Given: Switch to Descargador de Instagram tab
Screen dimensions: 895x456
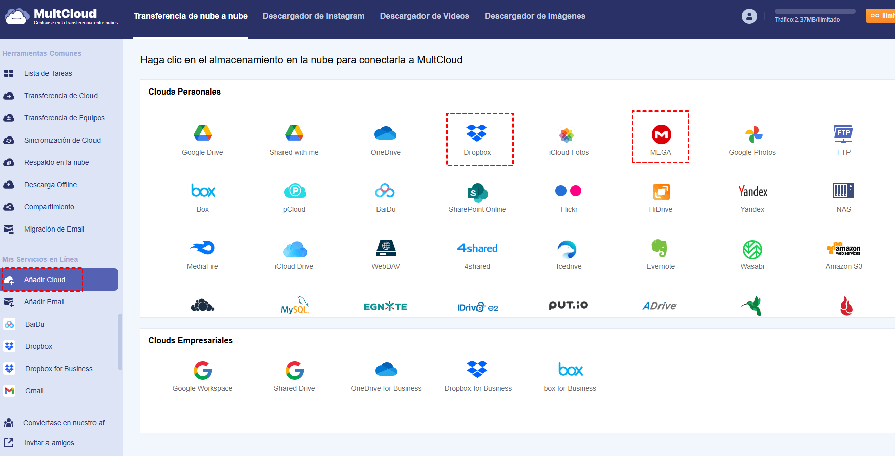Looking at the screenshot, I should point(313,16).
